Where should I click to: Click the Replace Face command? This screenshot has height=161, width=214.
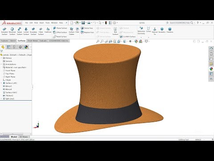point(87,32)
